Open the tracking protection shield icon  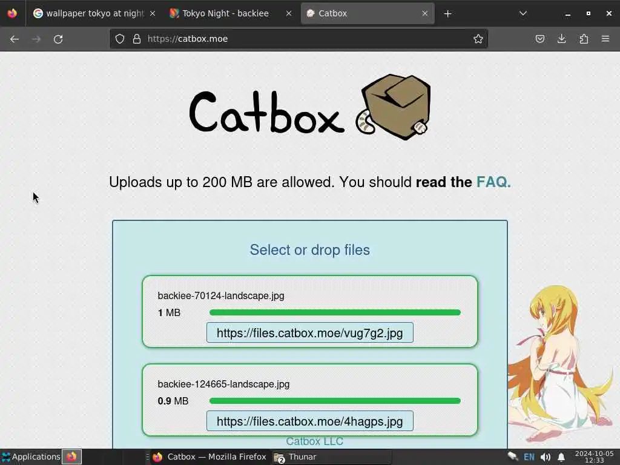[120, 39]
